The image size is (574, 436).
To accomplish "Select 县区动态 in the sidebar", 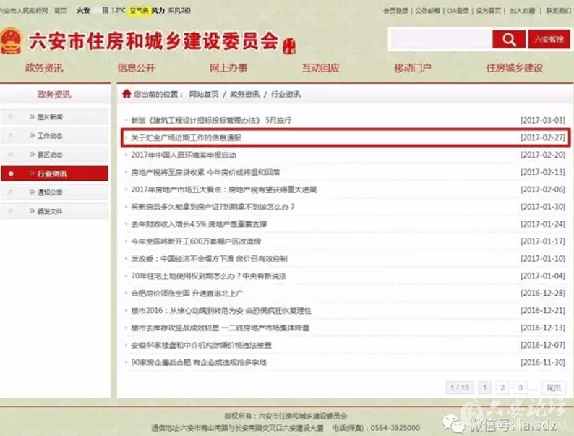I will point(54,155).
